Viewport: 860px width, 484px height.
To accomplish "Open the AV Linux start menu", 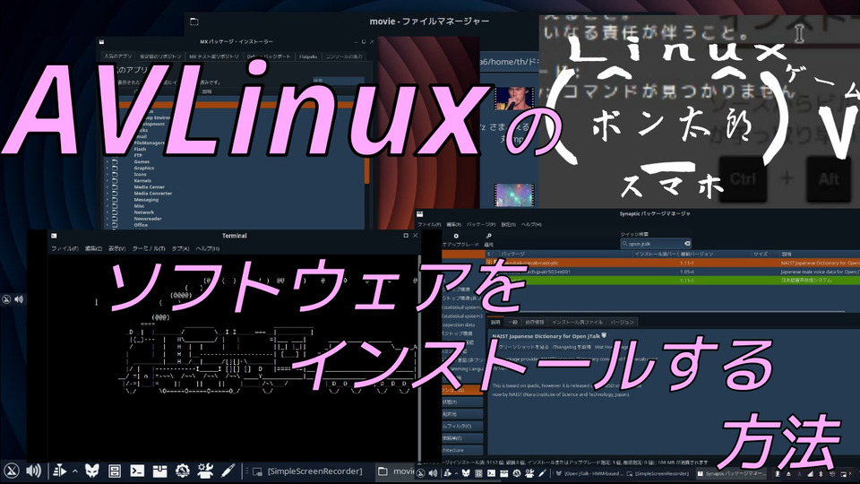I will coord(12,471).
